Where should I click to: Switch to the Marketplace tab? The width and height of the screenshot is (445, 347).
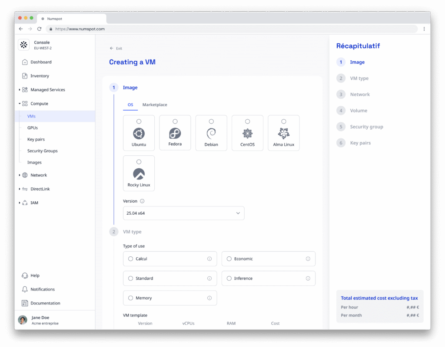click(155, 105)
